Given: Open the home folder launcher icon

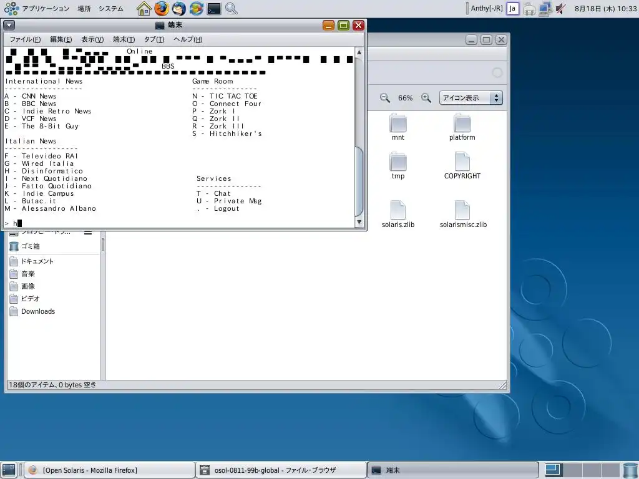Looking at the screenshot, I should 144,9.
